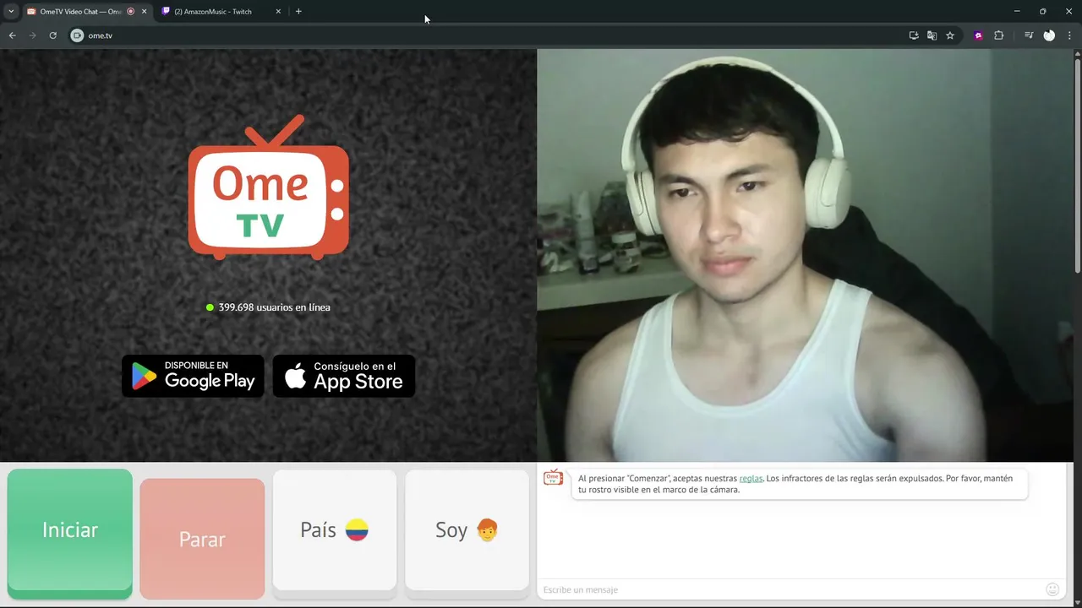Go forward to the next page

tap(32, 35)
